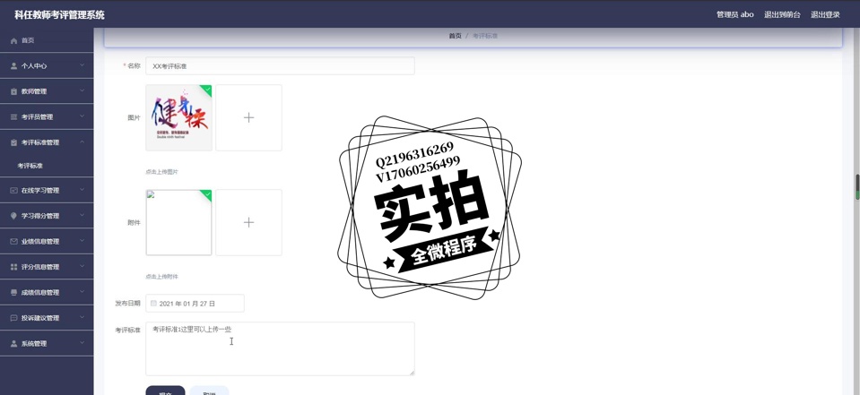860x395 pixels.
Task: Click the plus icon to add another 附件
Action: click(x=248, y=222)
